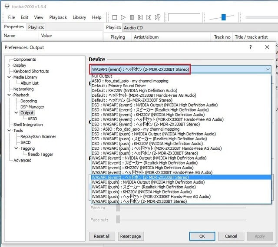The height and width of the screenshot is (247, 278).
Task: Select Networking in preferences tree
Action: (x=23, y=89)
